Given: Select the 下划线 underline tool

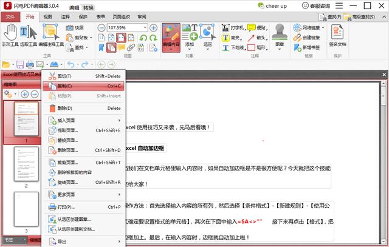Looking at the screenshot, I should coord(233,47).
